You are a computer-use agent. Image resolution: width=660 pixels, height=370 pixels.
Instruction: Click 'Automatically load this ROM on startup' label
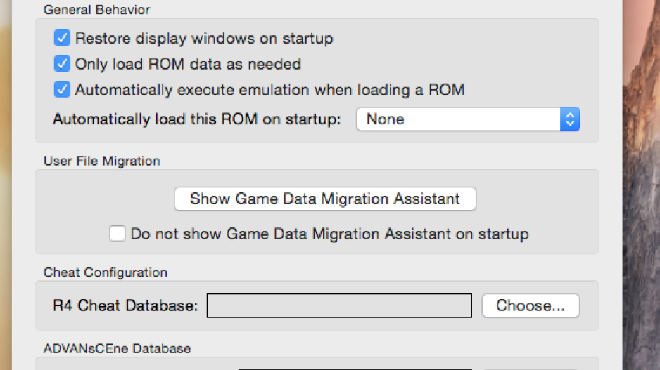pos(196,119)
